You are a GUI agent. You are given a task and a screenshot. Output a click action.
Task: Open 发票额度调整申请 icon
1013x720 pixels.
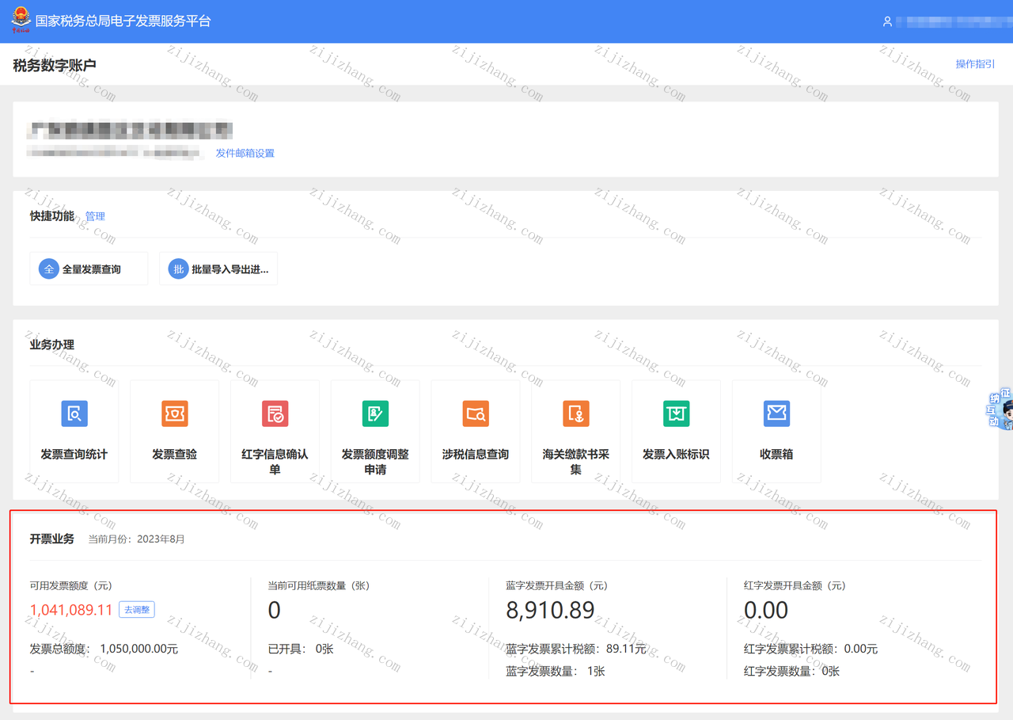(375, 413)
